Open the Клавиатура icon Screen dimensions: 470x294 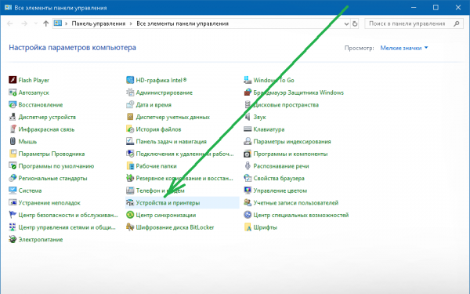(x=248, y=129)
